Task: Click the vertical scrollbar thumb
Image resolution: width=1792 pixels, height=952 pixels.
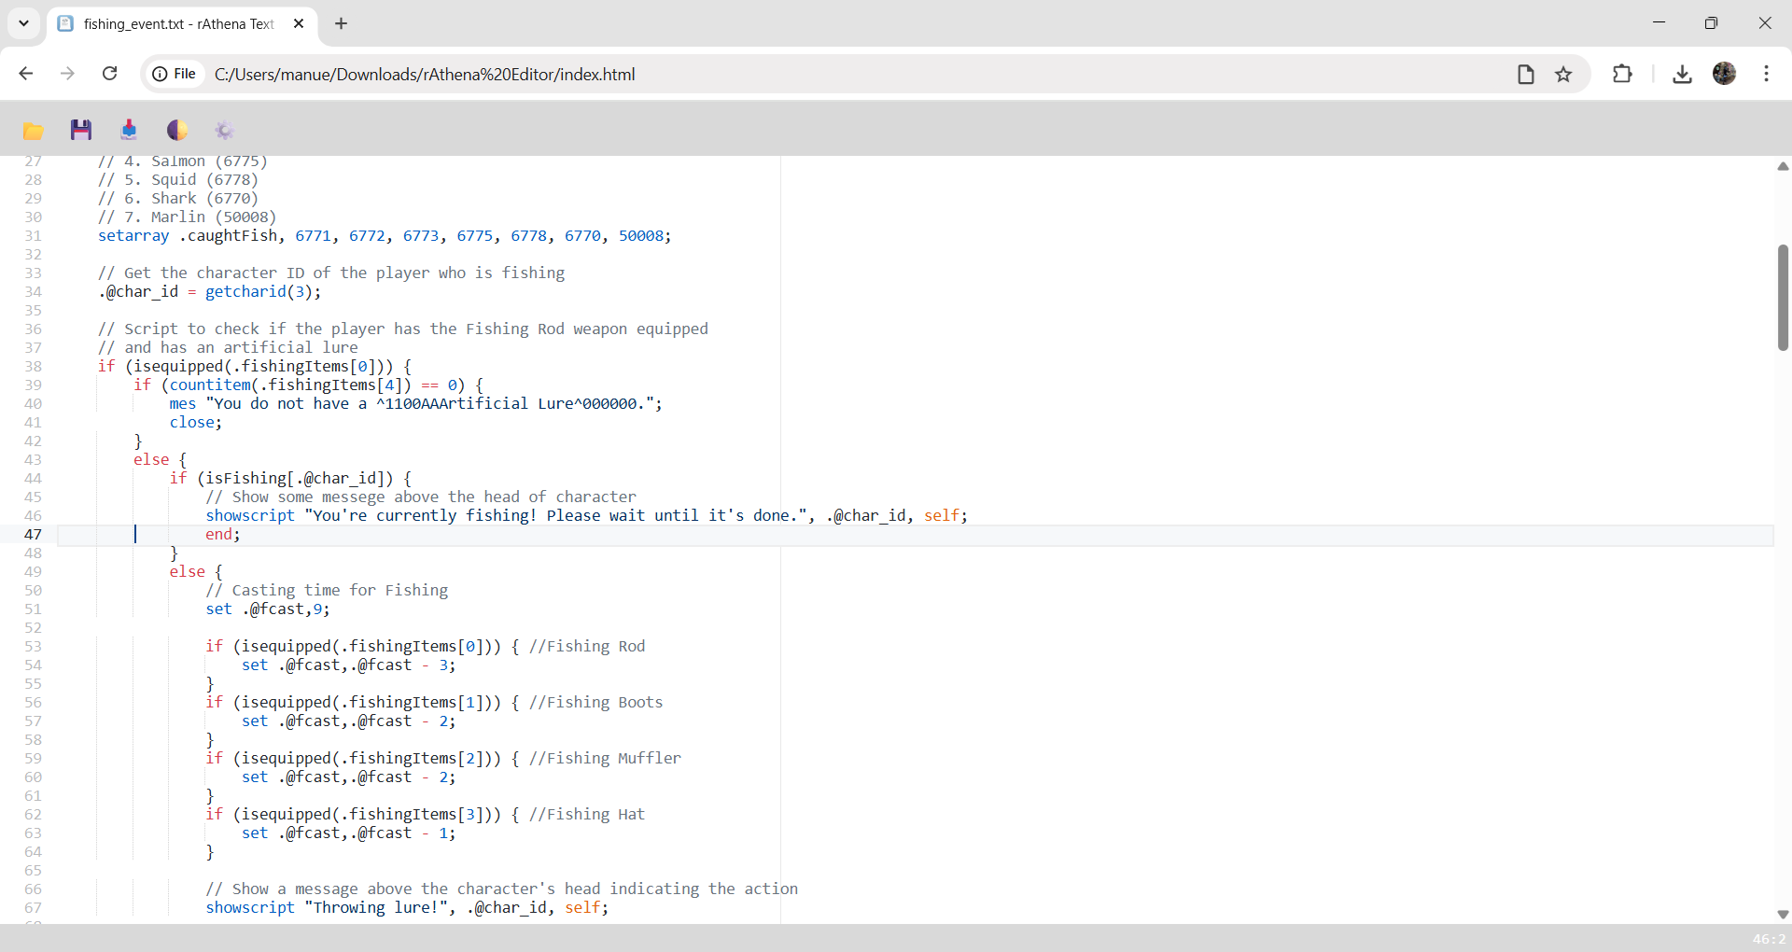Action: click(x=1783, y=297)
